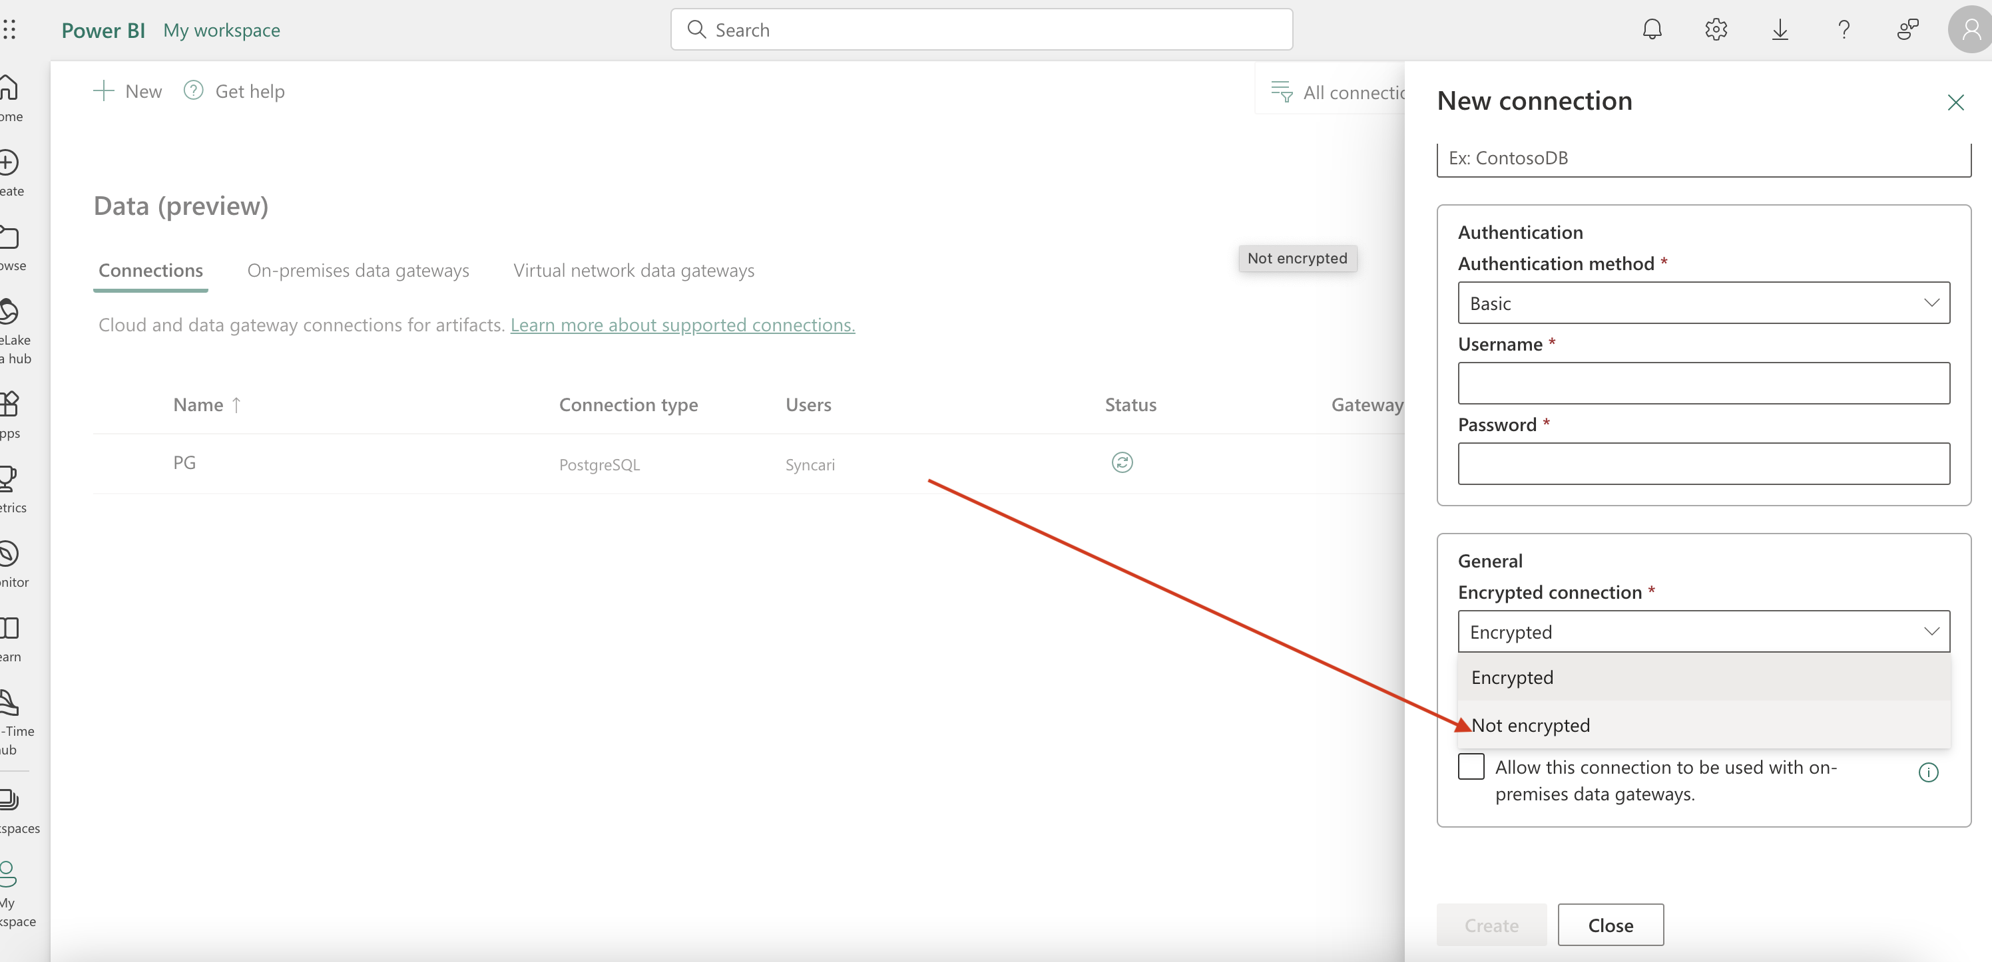This screenshot has width=1992, height=962.
Task: Click the Syncari users cell
Action: point(810,464)
